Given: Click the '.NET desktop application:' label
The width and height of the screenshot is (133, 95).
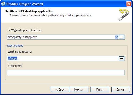Looking at the screenshot, I should coord(24,30).
